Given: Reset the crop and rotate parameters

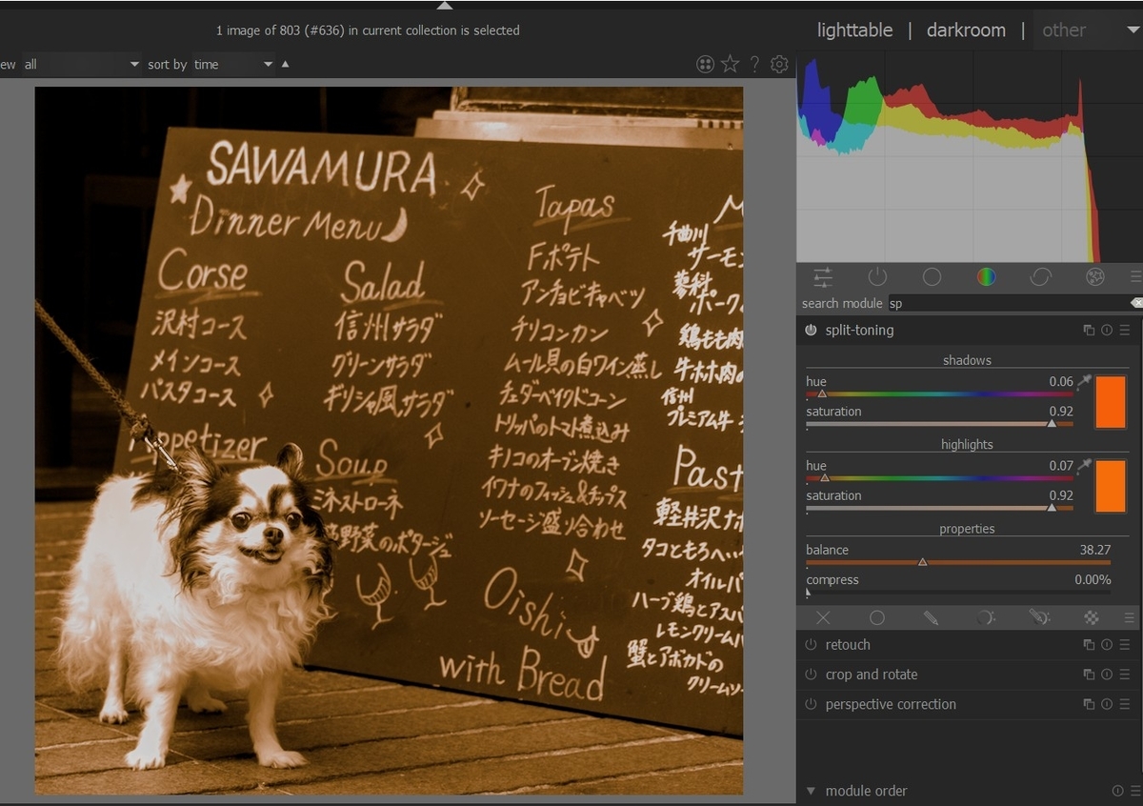Looking at the screenshot, I should point(1107,675).
